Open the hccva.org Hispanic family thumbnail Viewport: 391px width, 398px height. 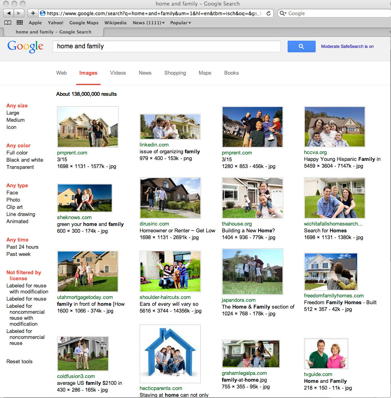tap(335, 127)
